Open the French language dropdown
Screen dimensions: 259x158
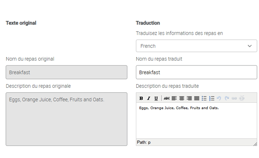click(196, 46)
